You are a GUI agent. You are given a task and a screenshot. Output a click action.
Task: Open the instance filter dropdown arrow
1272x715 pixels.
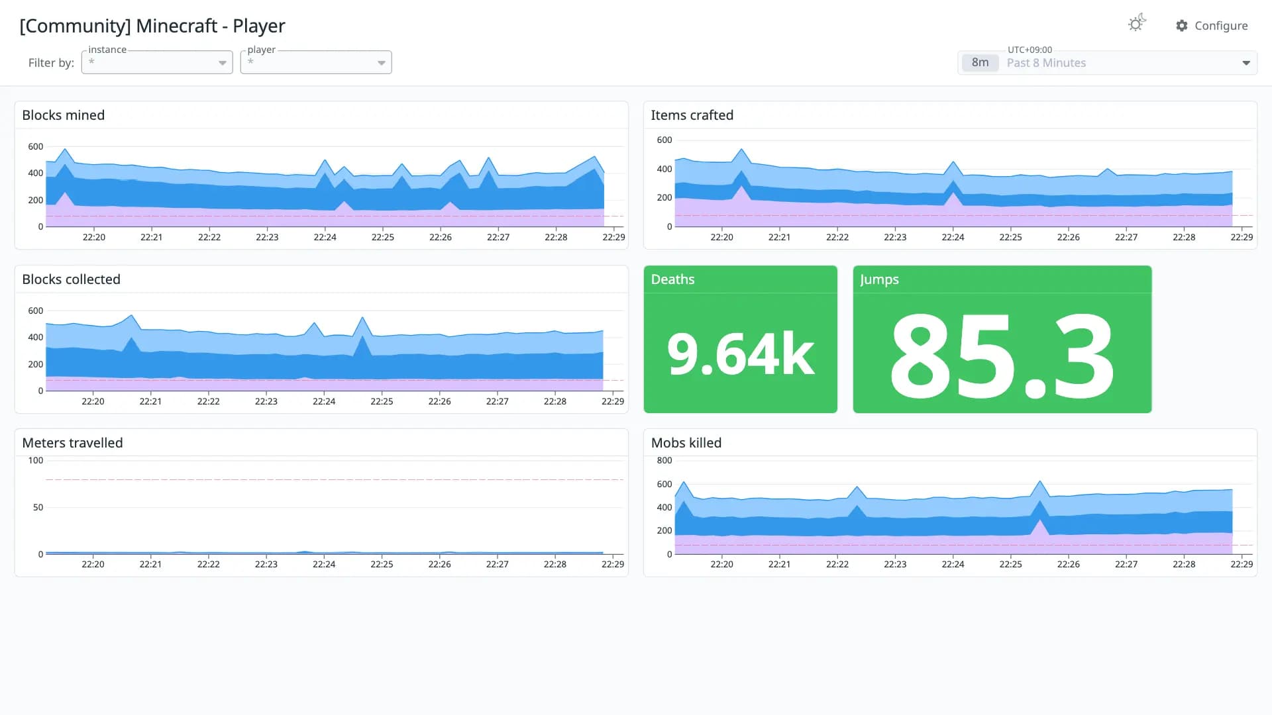[223, 63]
